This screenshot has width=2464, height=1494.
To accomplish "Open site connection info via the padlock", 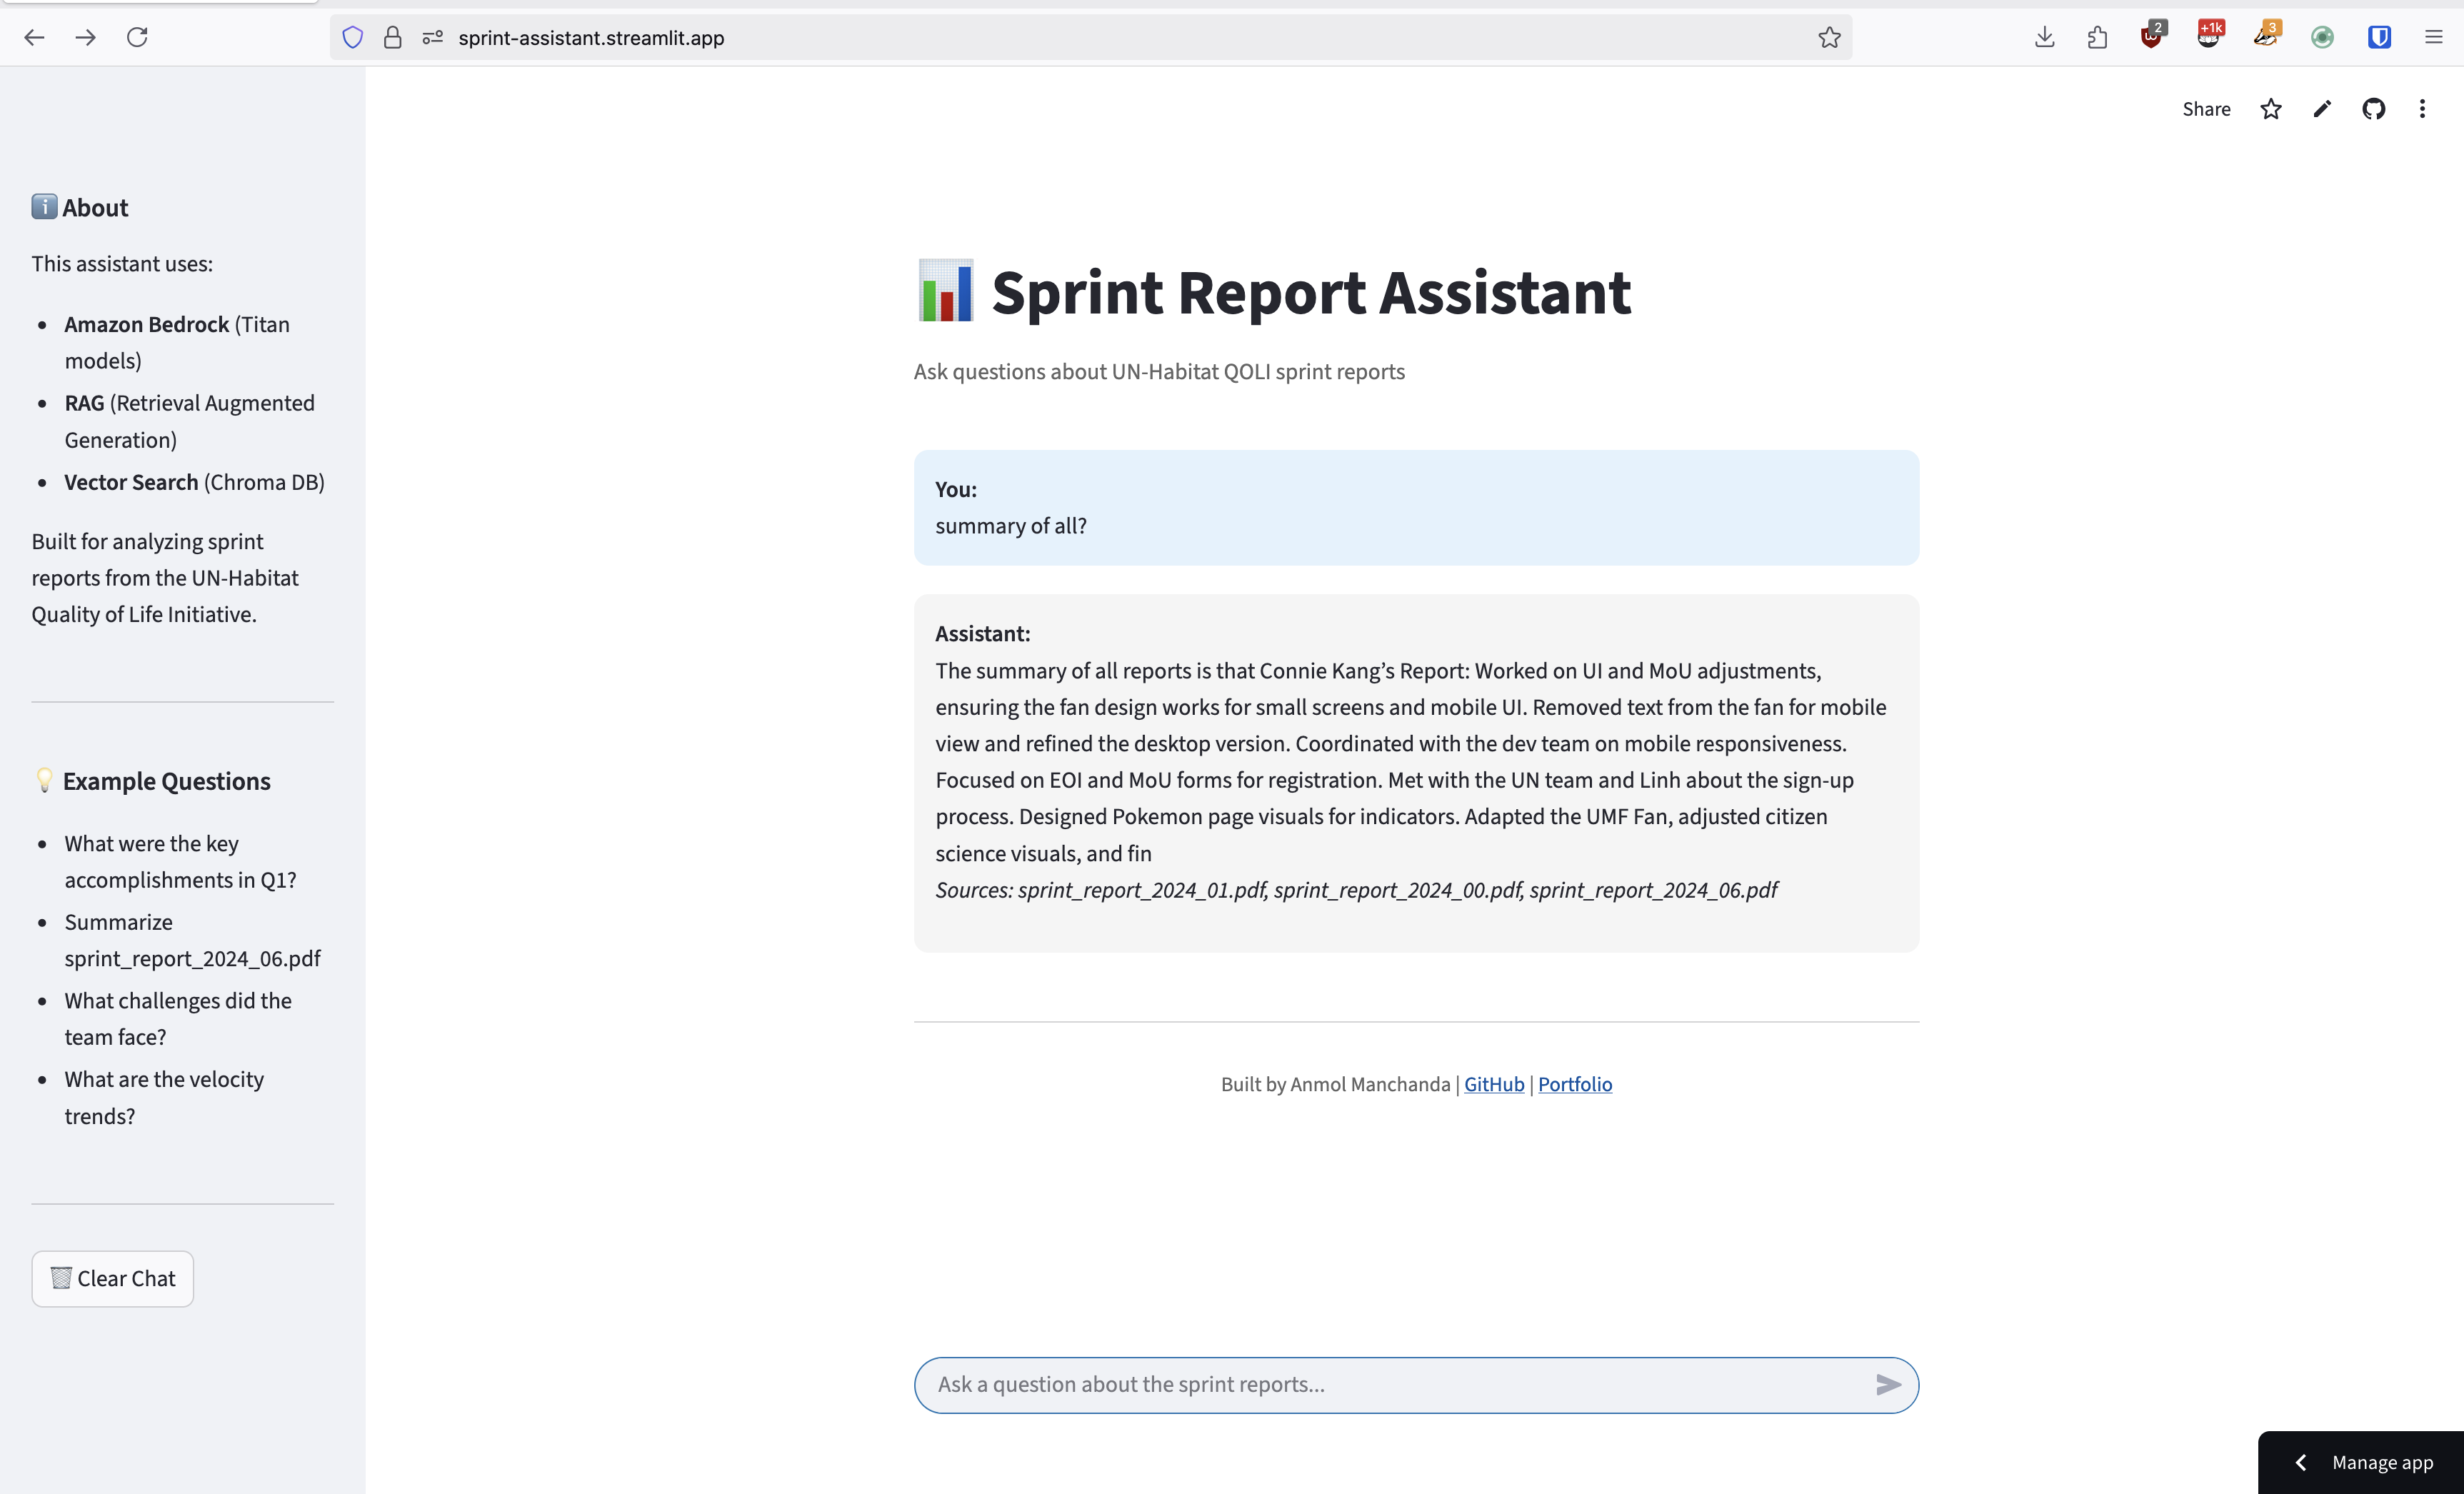I will tap(393, 37).
